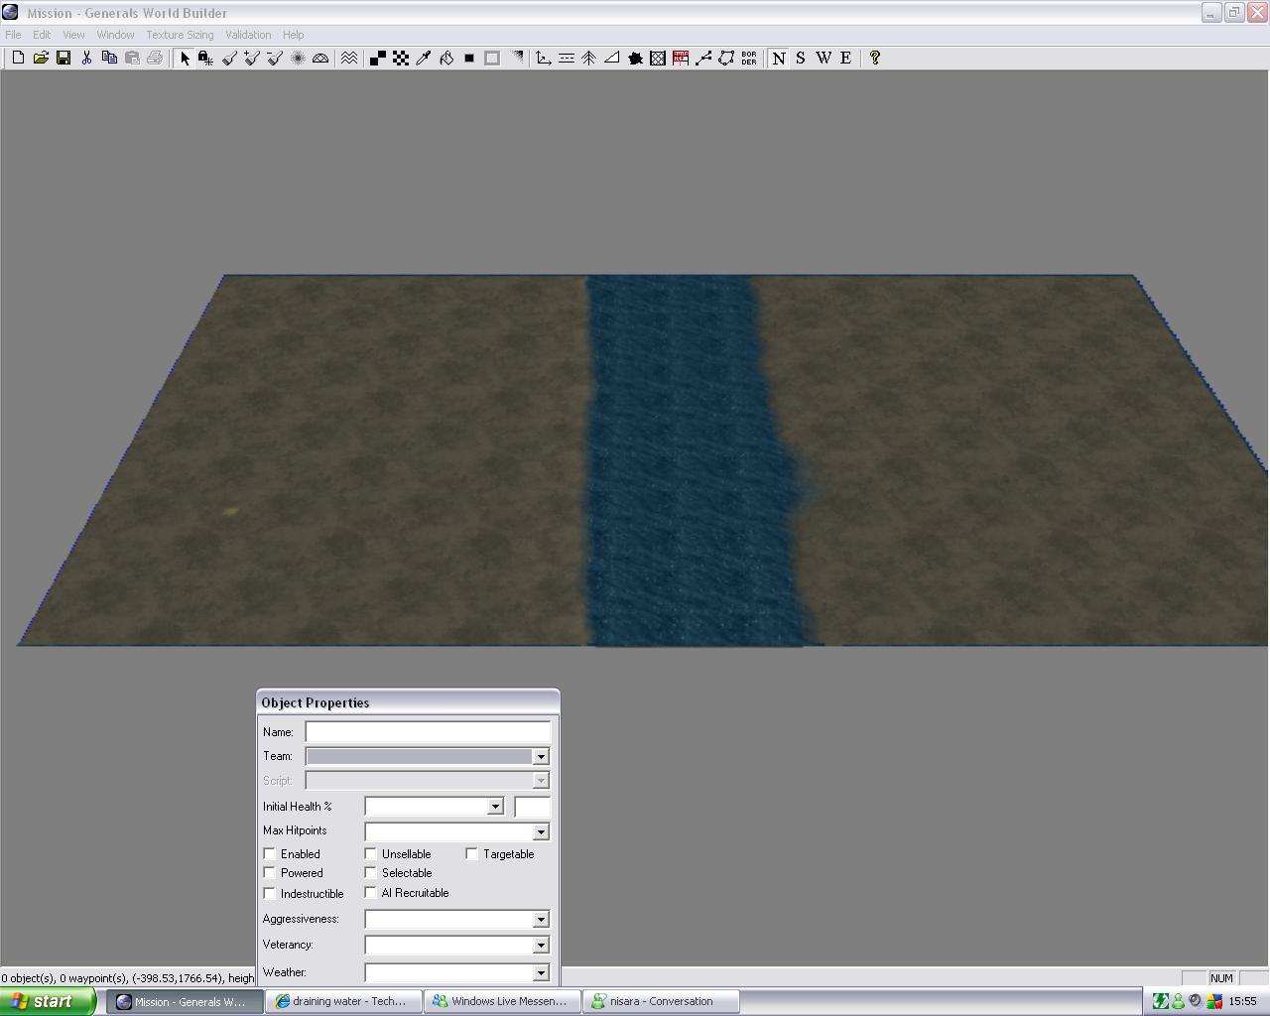Expand the Team dropdown
Image resolution: width=1270 pixels, height=1016 pixels.
[541, 757]
